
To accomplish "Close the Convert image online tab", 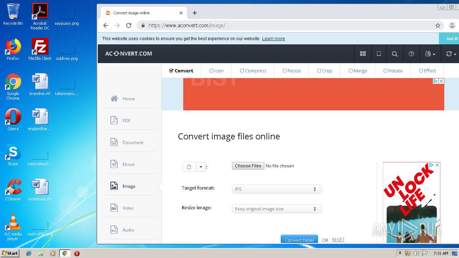I will [181, 13].
